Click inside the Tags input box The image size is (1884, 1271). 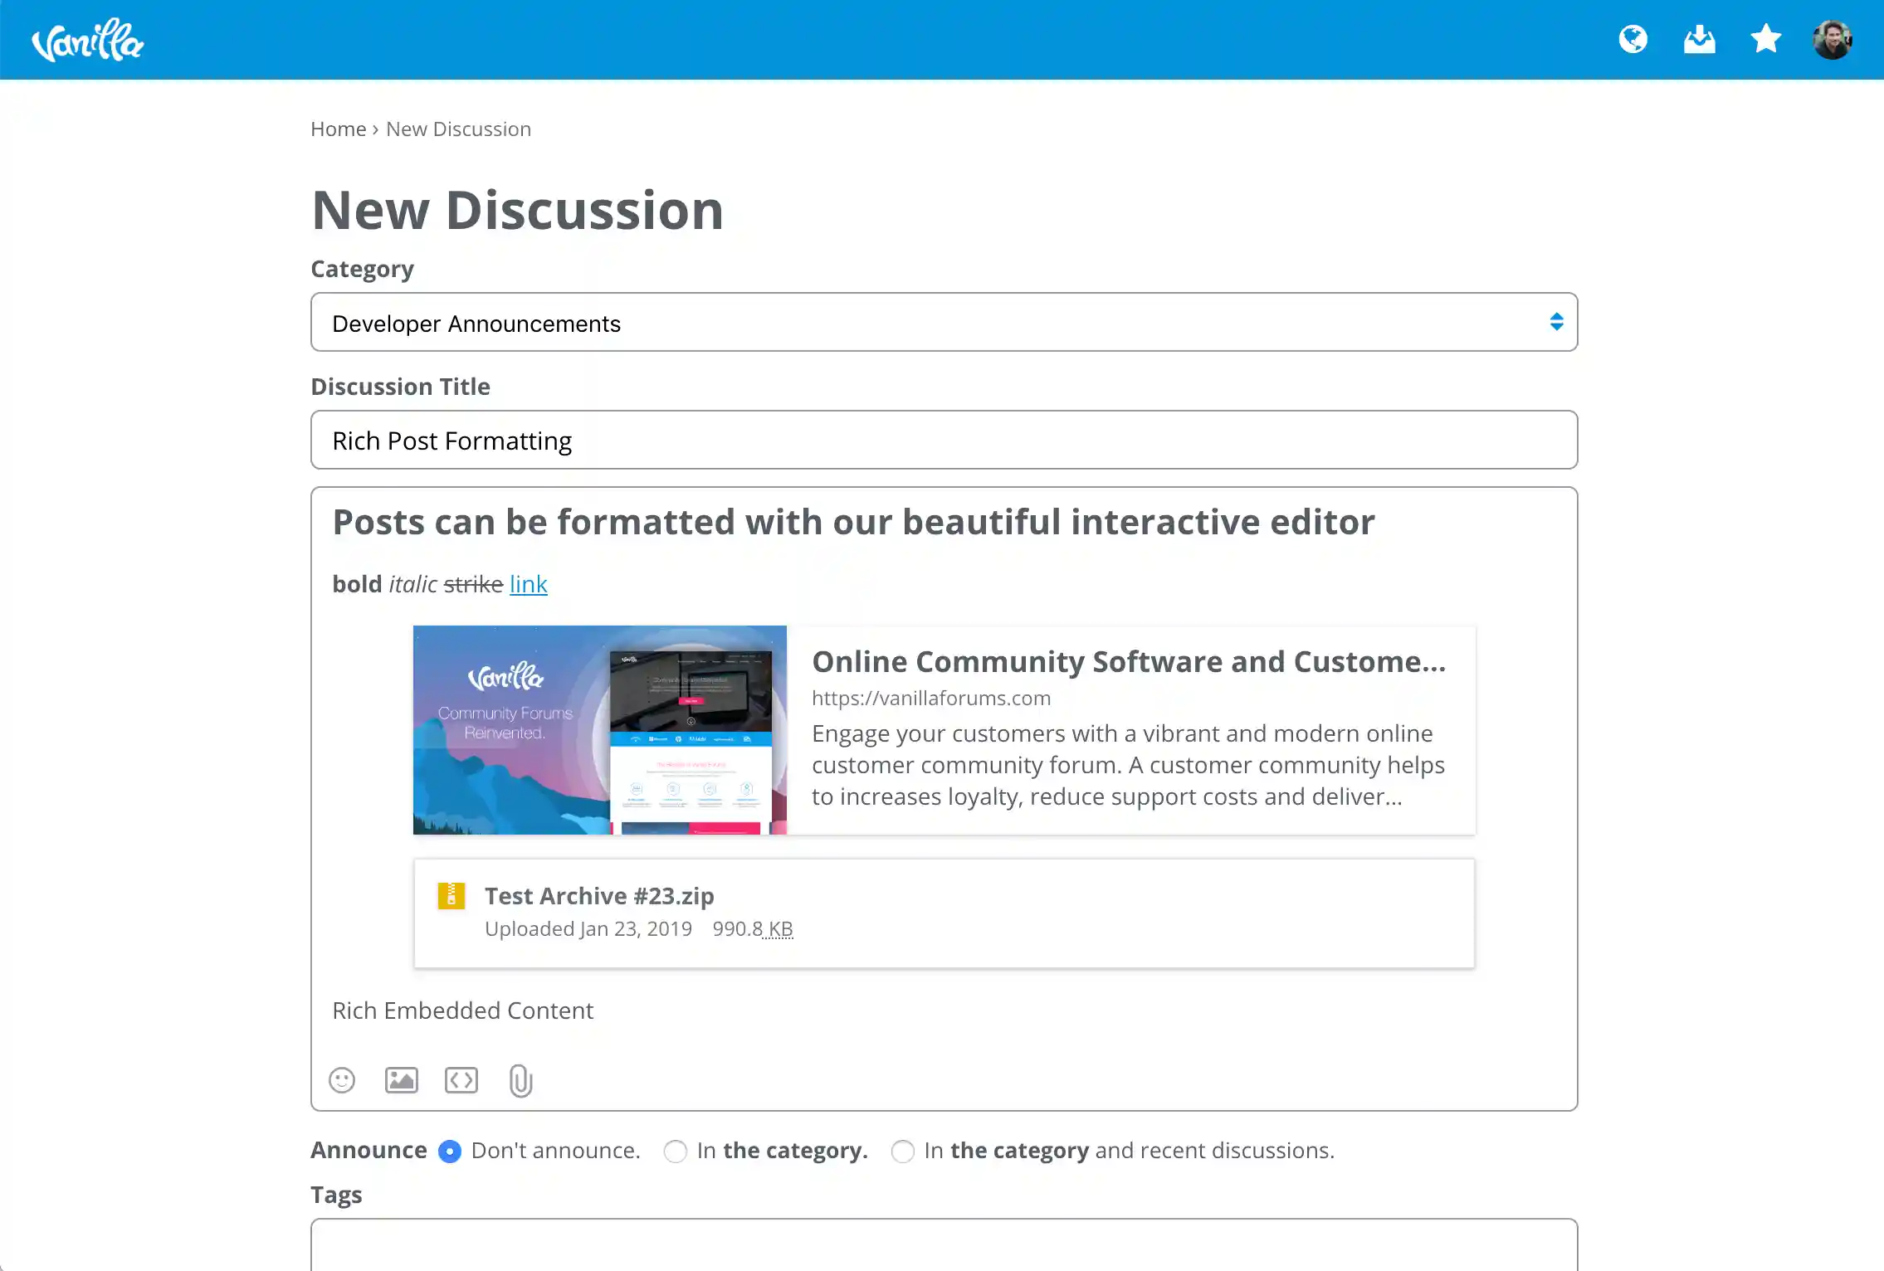pyautogui.click(x=944, y=1244)
